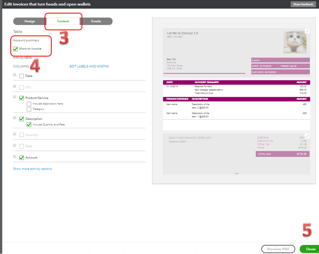Grab the Quantity column drag handle
The width and height of the screenshot is (319, 254).
point(15,135)
